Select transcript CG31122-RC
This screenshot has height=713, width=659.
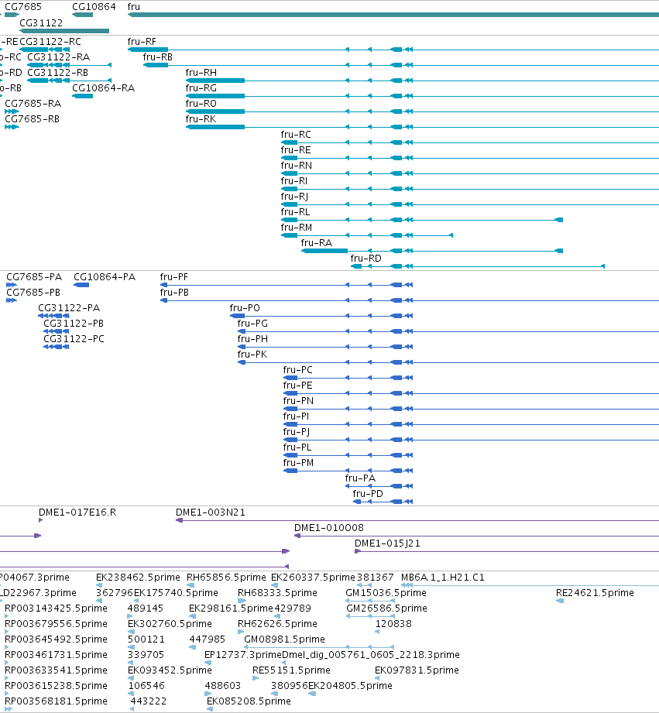50,41
